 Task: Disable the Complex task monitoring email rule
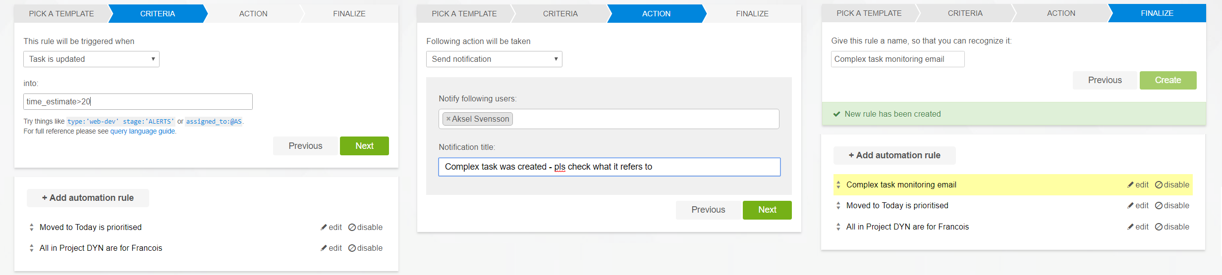point(1172,185)
